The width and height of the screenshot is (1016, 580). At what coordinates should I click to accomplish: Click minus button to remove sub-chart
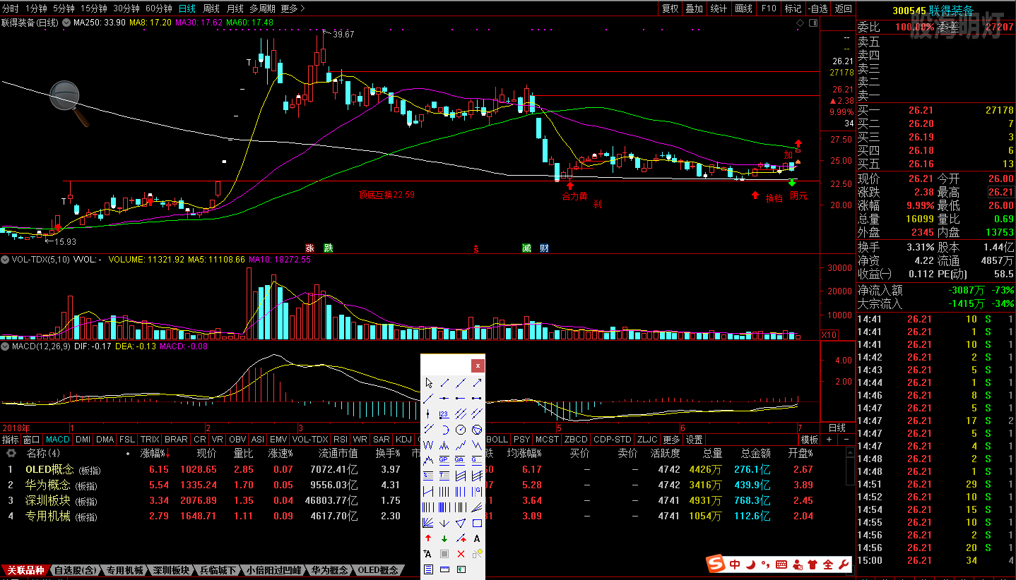[x=846, y=440]
